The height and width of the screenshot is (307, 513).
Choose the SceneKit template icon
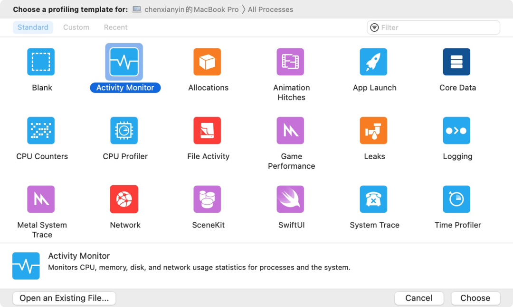(x=207, y=199)
